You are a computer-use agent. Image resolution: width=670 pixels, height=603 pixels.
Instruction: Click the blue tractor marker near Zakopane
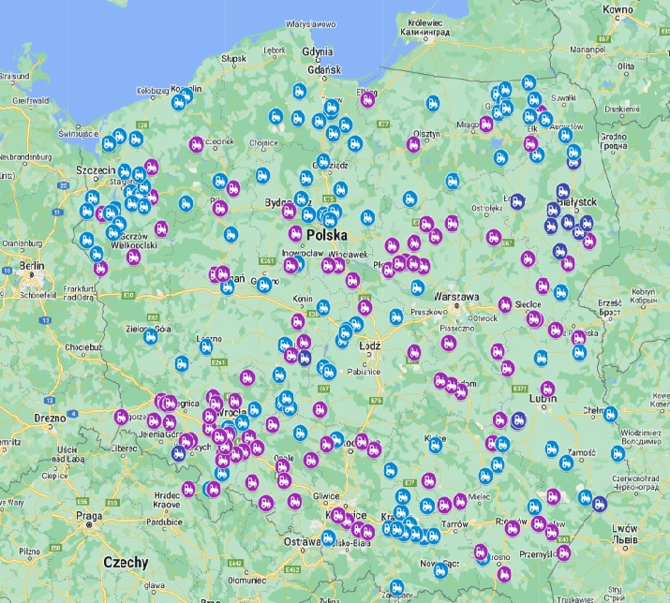click(396, 587)
